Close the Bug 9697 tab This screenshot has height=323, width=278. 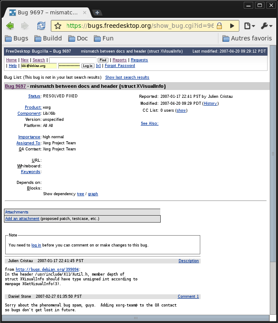(85, 13)
